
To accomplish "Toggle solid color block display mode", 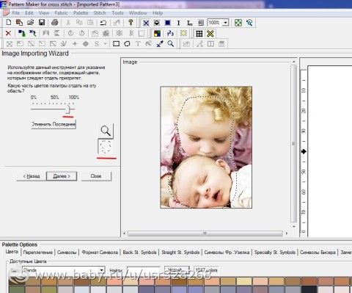I will pos(168,23).
